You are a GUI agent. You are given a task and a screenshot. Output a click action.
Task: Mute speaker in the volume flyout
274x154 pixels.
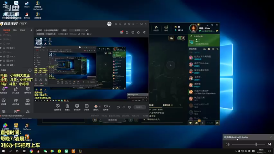[x=227, y=144]
